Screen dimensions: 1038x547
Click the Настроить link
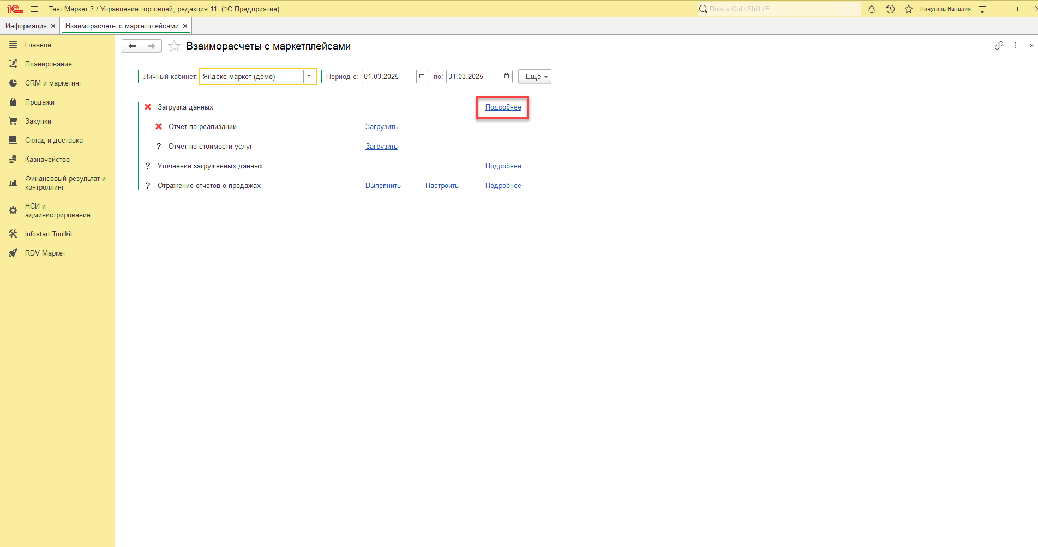point(442,186)
